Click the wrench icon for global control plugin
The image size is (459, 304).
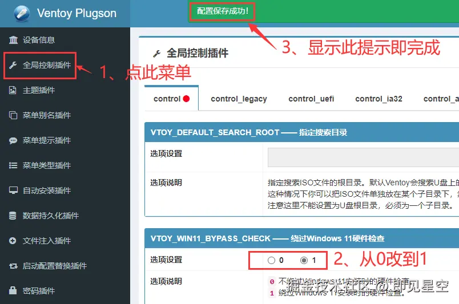pos(13,65)
